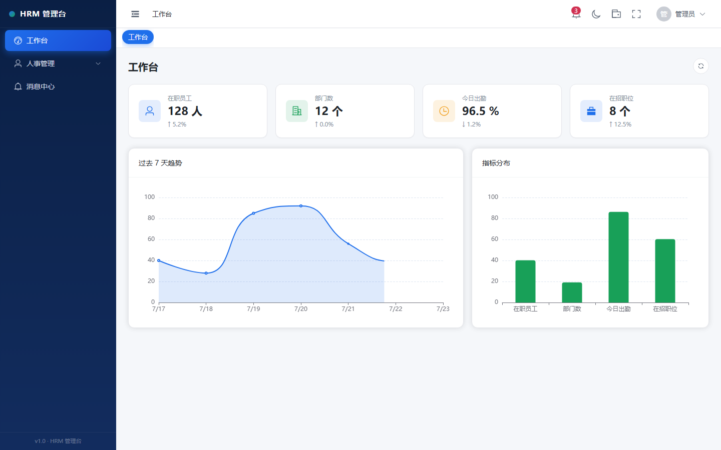Click the v1.0 · HRM 管理台 footer text
Viewport: 721px width, 450px height.
[58, 441]
